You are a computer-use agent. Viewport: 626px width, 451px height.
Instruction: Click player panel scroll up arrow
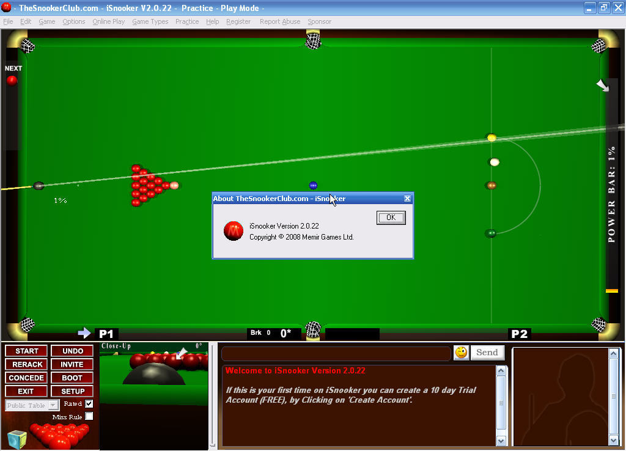614,353
